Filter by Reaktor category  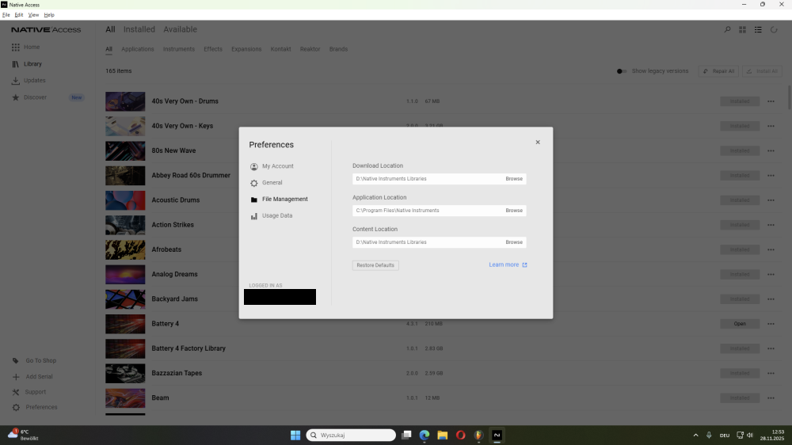(310, 49)
